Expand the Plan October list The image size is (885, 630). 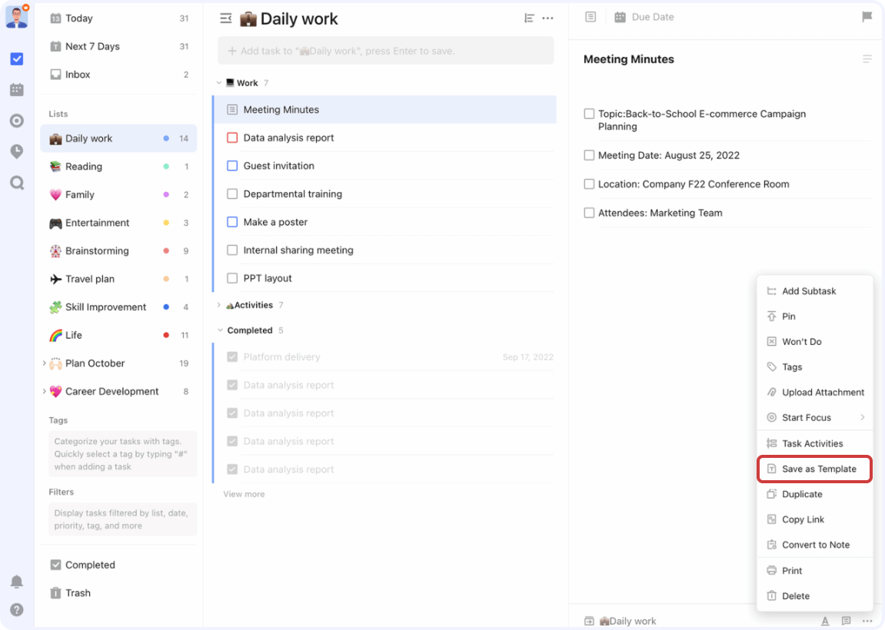pyautogui.click(x=44, y=363)
